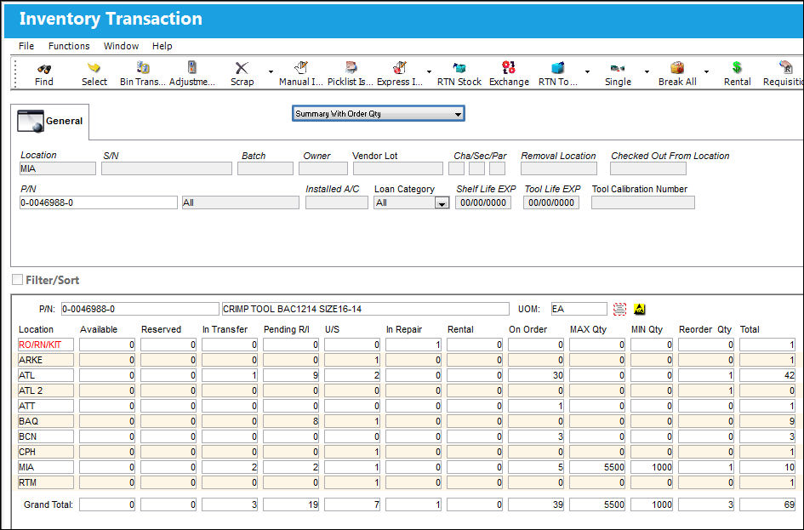
Task: Select the BCN location cell
Action: click(x=46, y=436)
